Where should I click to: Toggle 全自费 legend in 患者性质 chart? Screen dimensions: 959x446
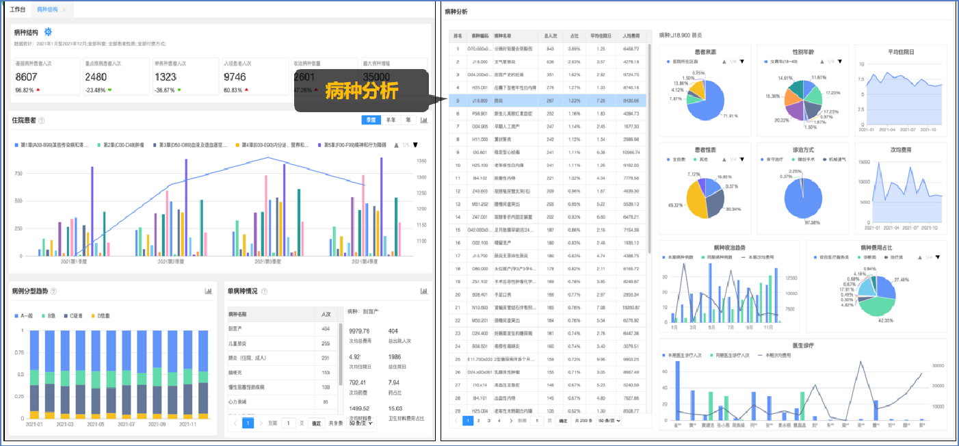[x=676, y=159]
